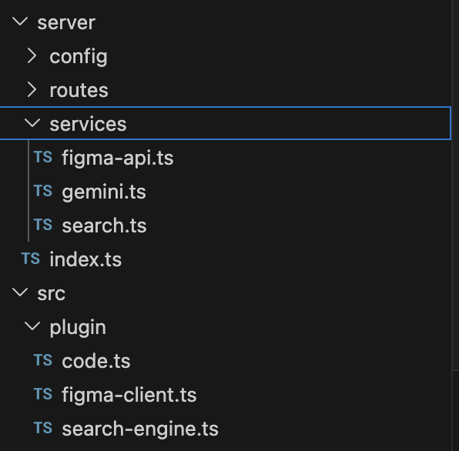
Task: Select the search.ts file
Action: coord(104,225)
